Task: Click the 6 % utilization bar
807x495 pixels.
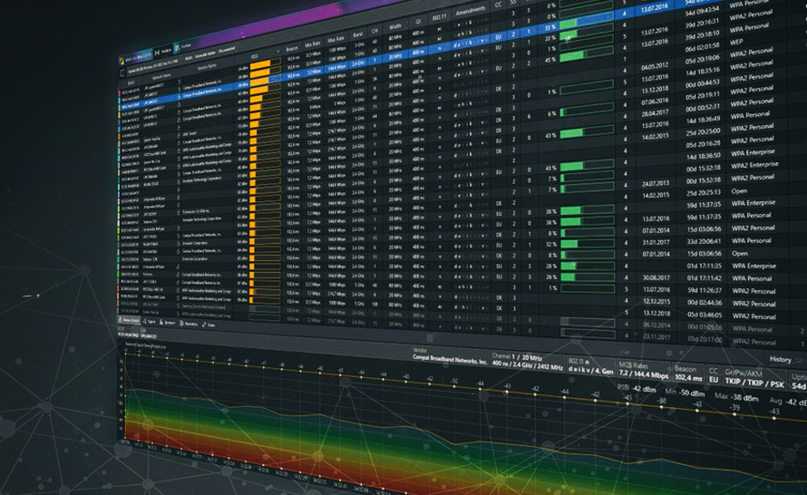Action: [x=586, y=110]
